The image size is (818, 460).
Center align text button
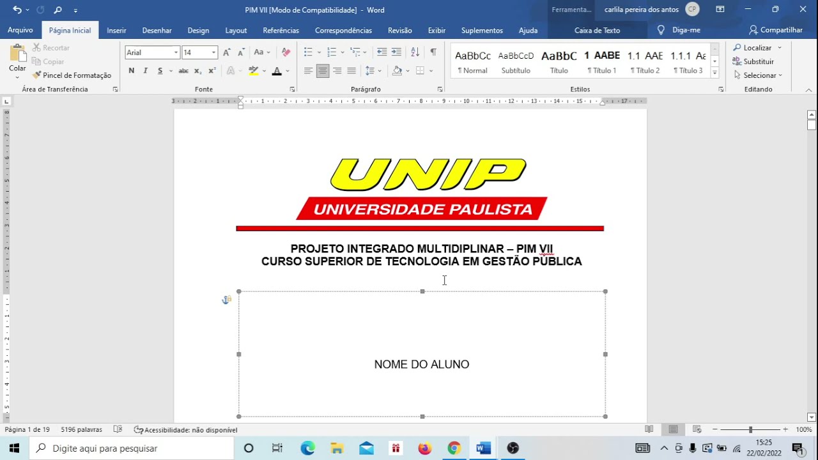(323, 71)
